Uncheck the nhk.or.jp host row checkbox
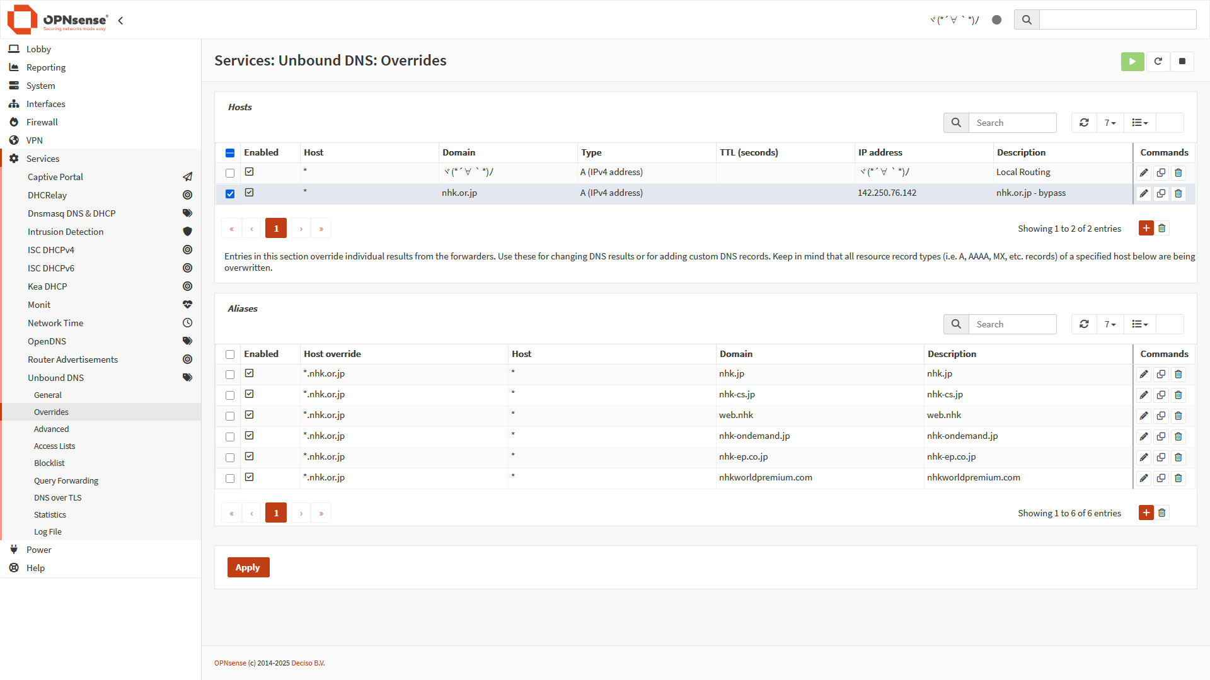 coord(230,194)
